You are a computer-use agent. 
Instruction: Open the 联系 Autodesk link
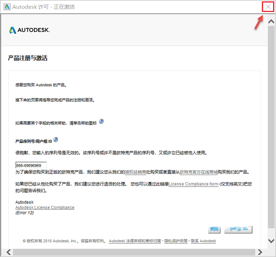(x=203, y=241)
